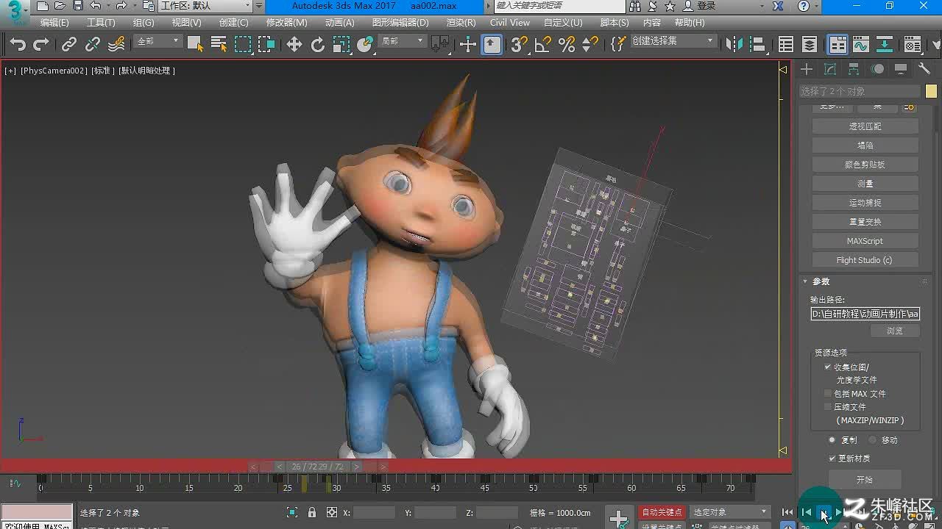Click the MAXScript utility button

[865, 241]
